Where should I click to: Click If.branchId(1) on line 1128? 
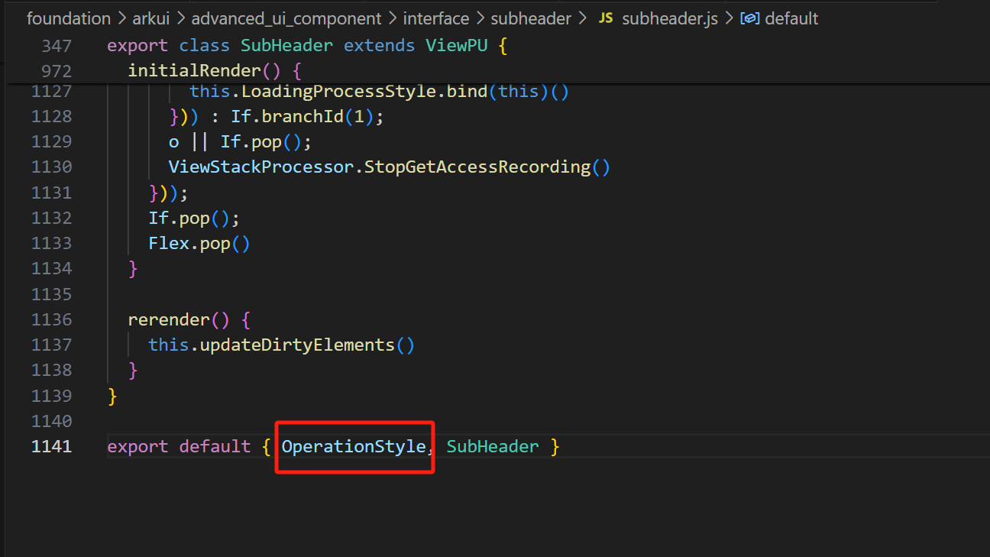coord(302,116)
